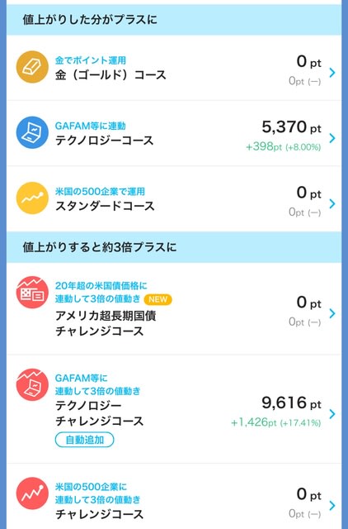Screen dimensions: 348x529
Task: Tap the 5,370 pt balance value
Action: (291, 127)
